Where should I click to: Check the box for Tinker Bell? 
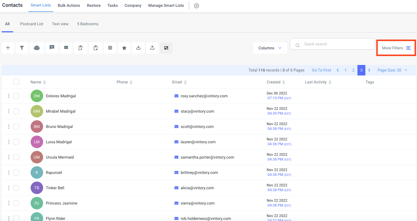coord(16,188)
